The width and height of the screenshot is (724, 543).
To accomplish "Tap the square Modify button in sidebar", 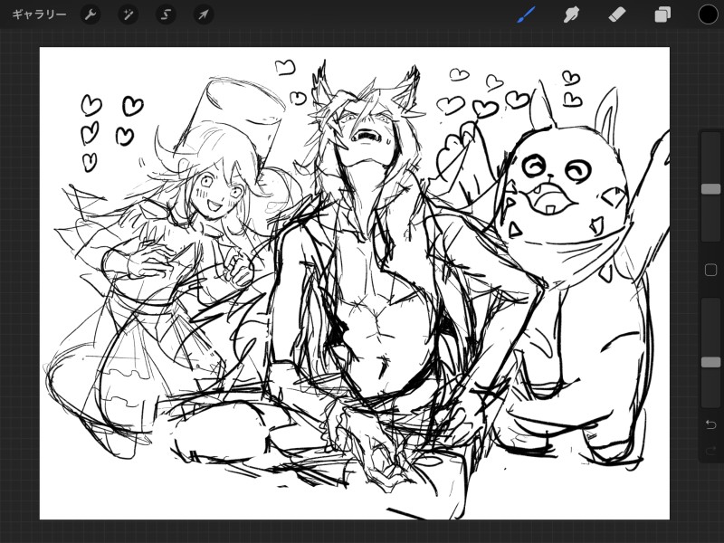I will (710, 270).
